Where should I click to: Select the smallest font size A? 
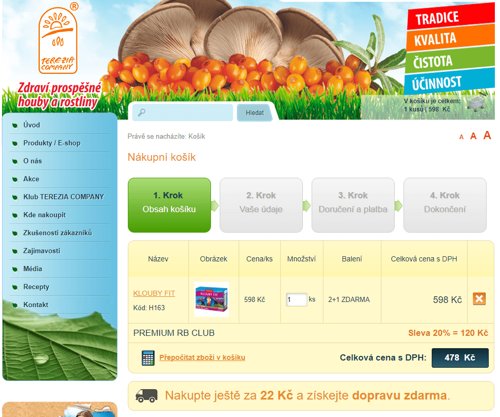[x=461, y=137]
